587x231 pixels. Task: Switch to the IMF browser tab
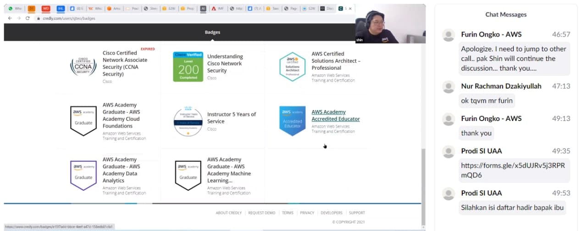coord(219,8)
